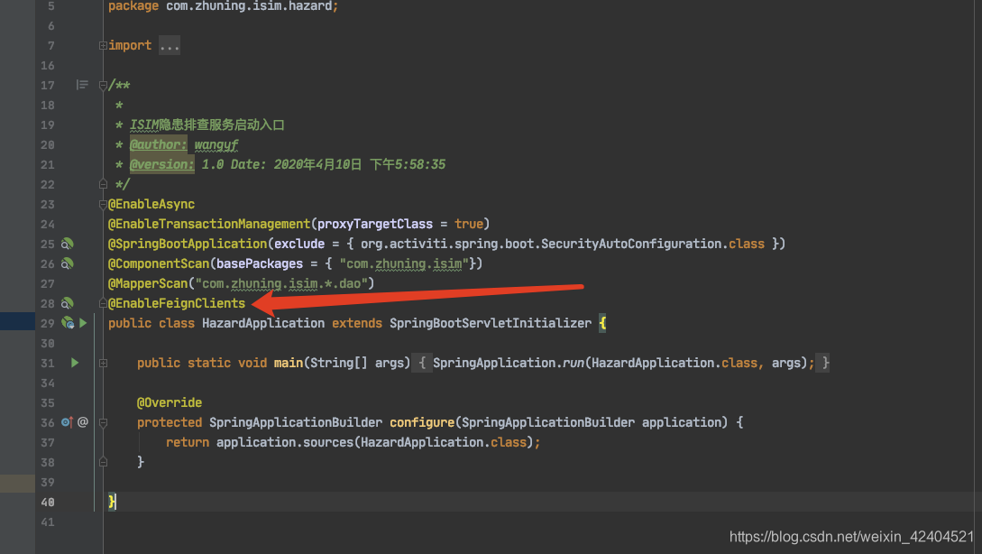
Task: Click exclude attribute in @SpringBootApplication
Action: (299, 244)
